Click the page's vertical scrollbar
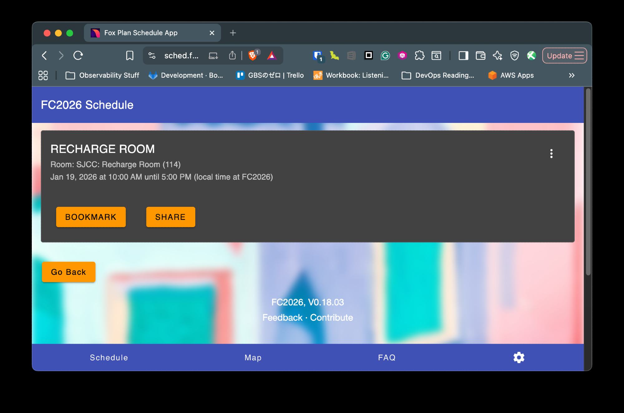Viewport: 624px width, 413px height. coord(588,181)
